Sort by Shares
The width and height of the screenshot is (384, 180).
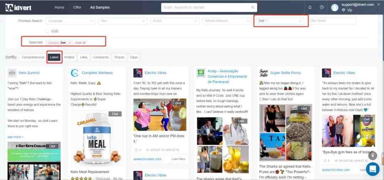pos(119,57)
